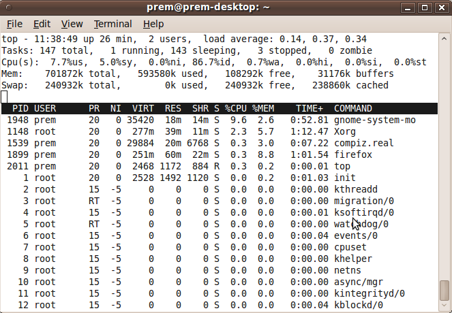This screenshot has width=452, height=313.
Task: Open the Terminal menu
Action: click(112, 24)
